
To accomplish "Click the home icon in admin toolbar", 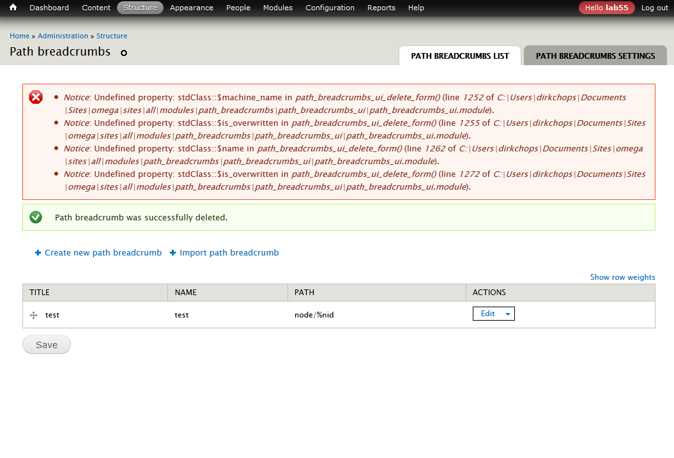I will point(13,8).
